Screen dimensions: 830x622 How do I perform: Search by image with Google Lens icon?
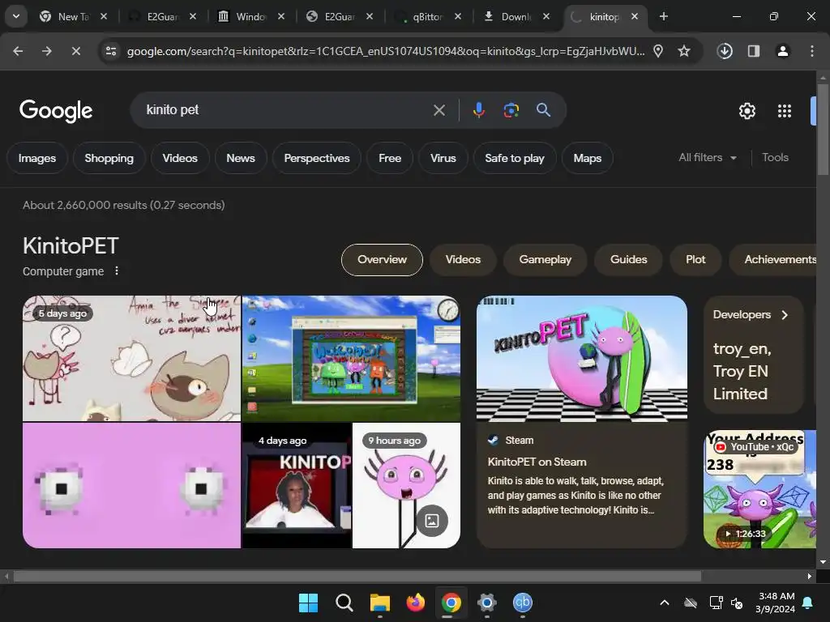pyautogui.click(x=511, y=110)
